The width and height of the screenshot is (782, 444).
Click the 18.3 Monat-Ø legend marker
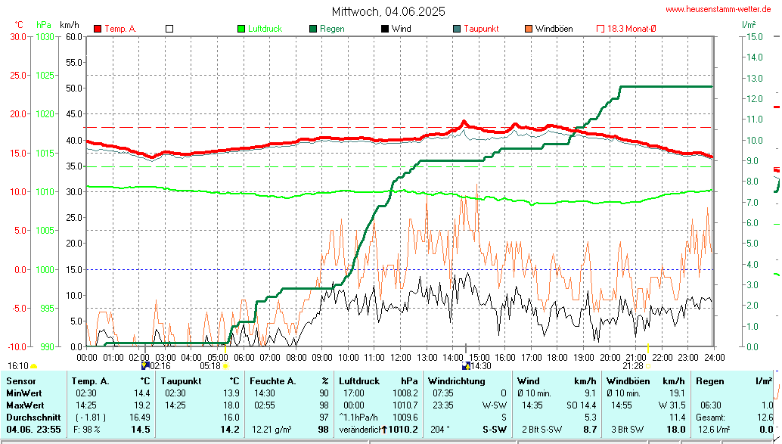tap(600, 29)
